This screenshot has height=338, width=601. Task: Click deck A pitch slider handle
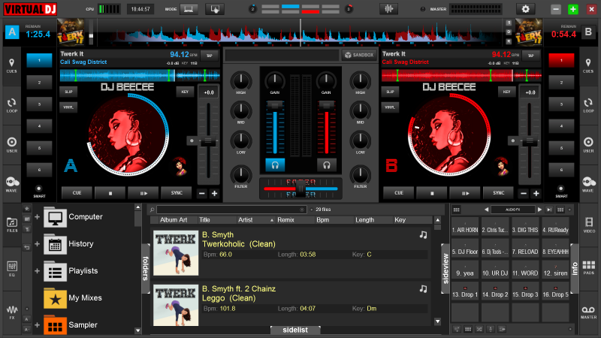point(208,140)
